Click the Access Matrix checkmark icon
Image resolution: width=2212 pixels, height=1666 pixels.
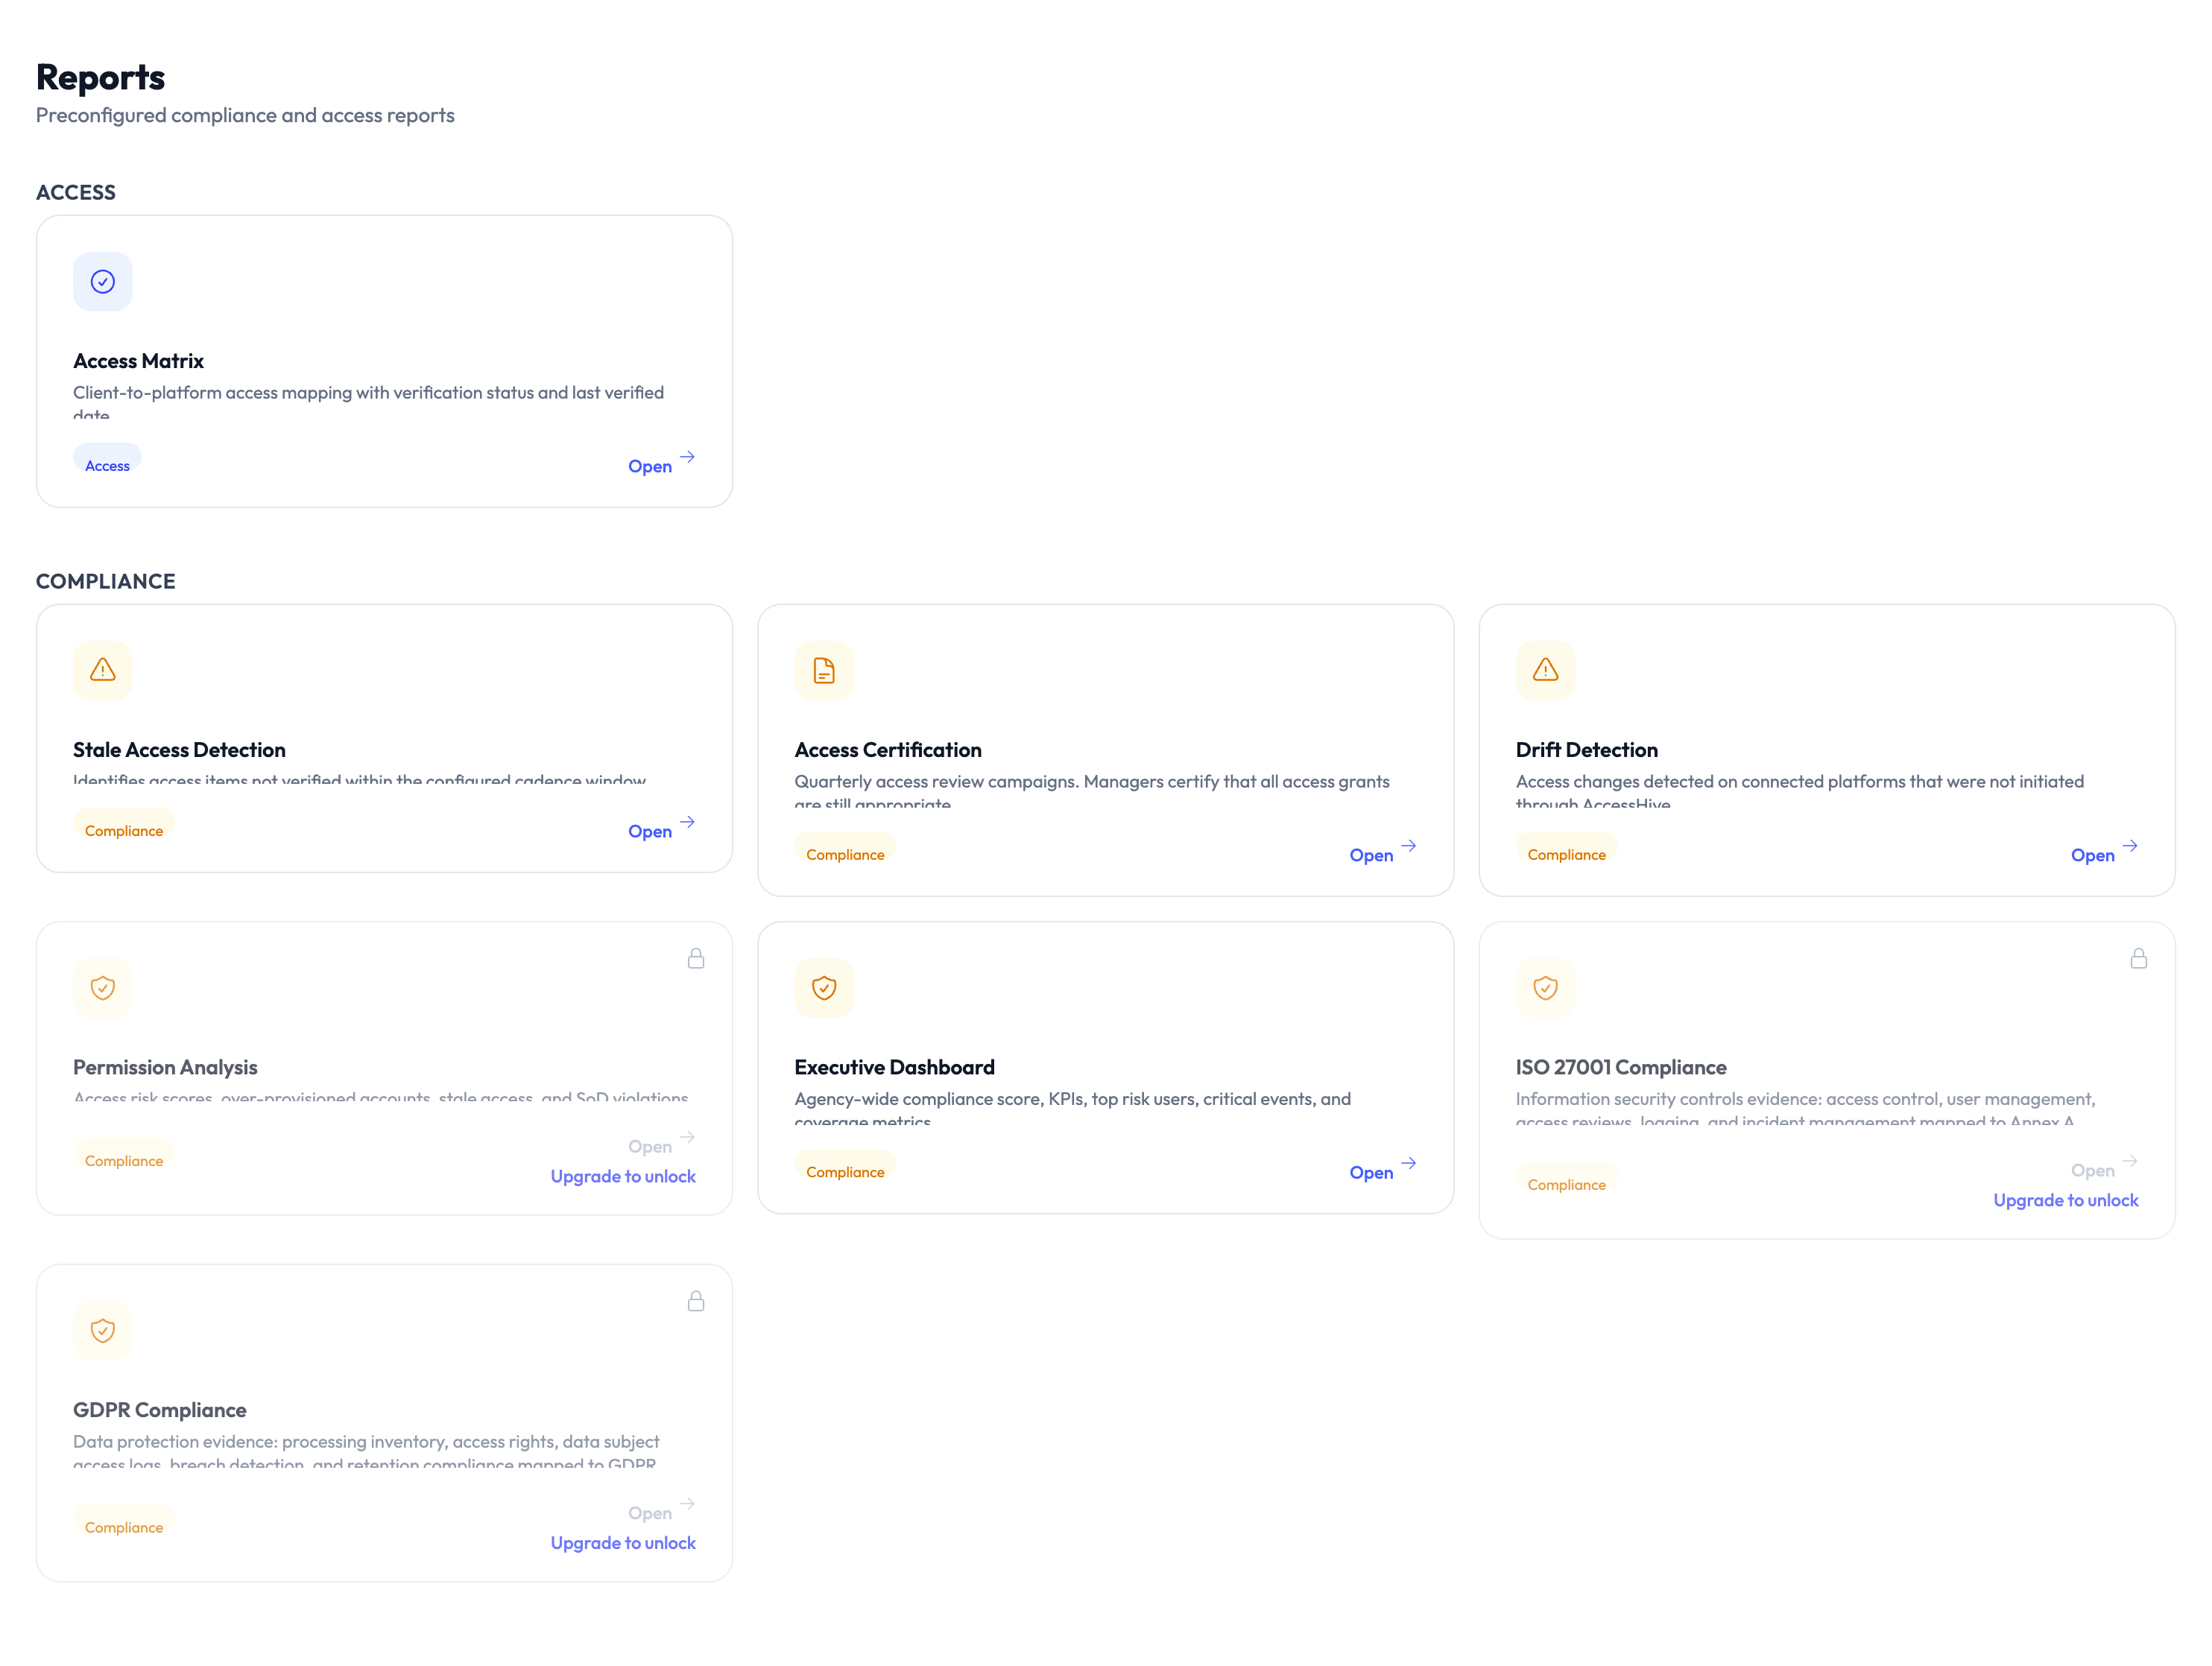point(103,281)
